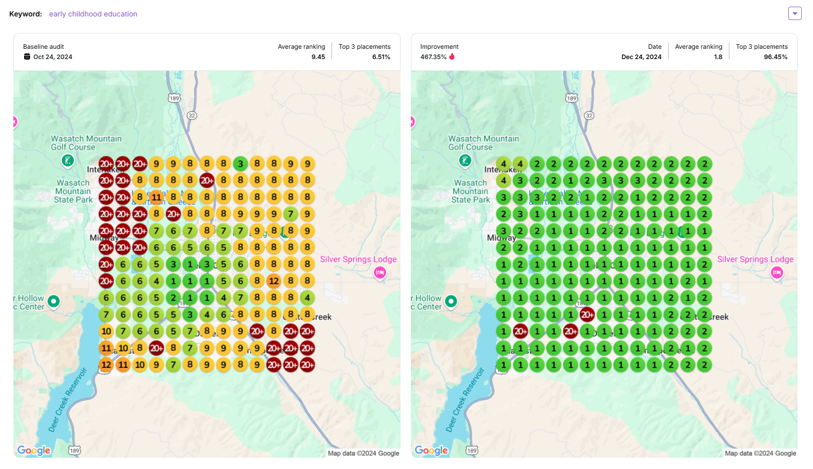This screenshot has height=469, width=813.
Task: Open the Google logo on the improvement map
Action: point(431,451)
